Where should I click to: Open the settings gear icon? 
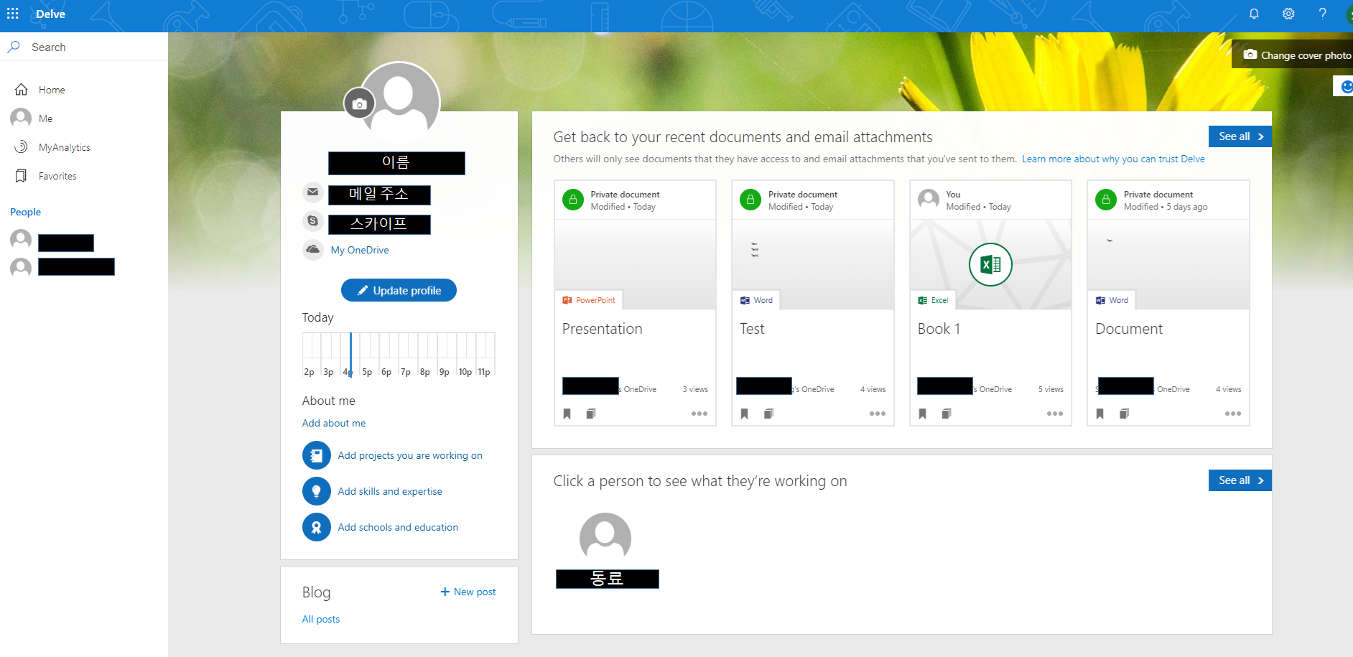(x=1288, y=14)
